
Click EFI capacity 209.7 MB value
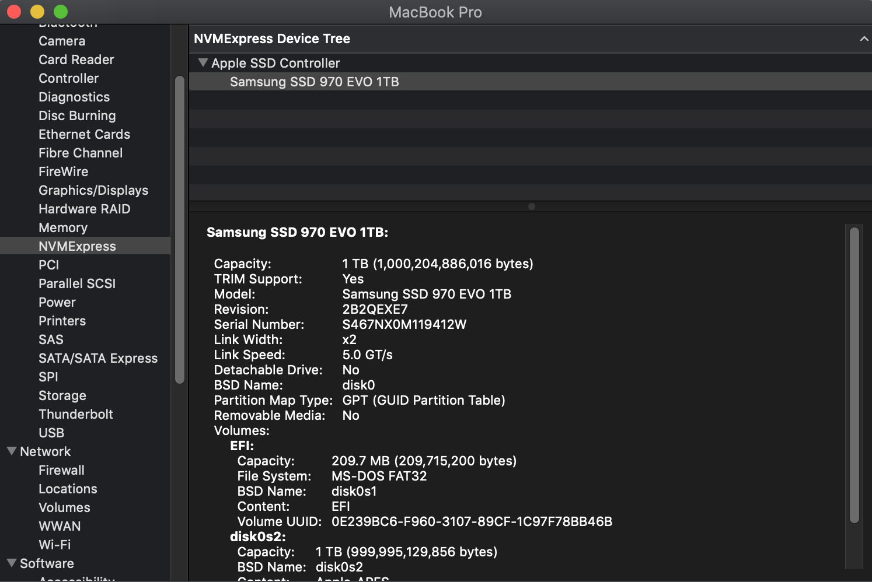tap(424, 461)
